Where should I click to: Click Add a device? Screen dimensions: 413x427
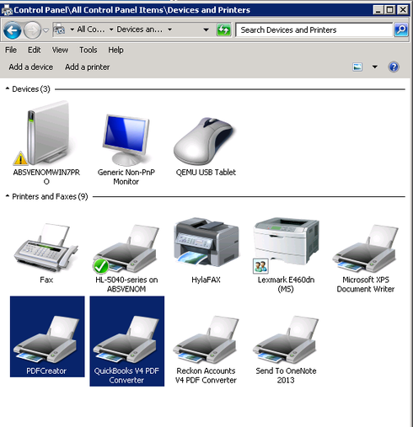pos(31,67)
